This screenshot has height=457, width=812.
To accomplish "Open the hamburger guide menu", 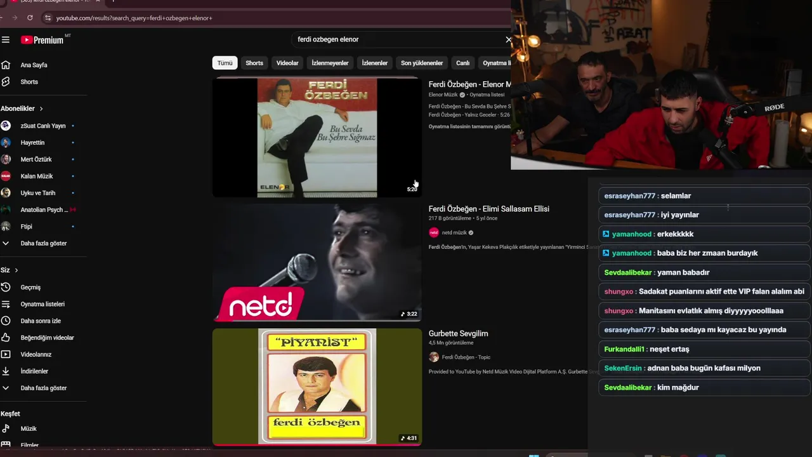I will (x=6, y=40).
